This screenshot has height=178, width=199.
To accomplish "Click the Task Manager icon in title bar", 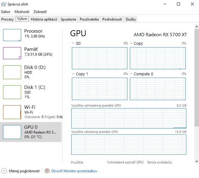I will [4, 4].
